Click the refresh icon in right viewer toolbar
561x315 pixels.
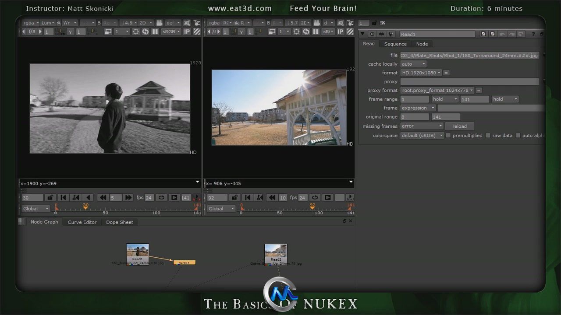click(x=306, y=31)
